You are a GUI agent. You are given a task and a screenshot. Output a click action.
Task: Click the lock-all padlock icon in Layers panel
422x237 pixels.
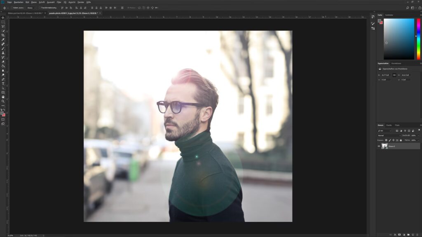[x=401, y=140]
